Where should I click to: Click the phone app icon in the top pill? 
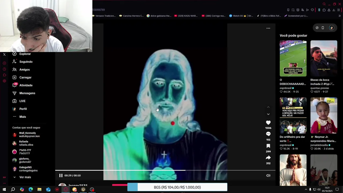pos(323,28)
